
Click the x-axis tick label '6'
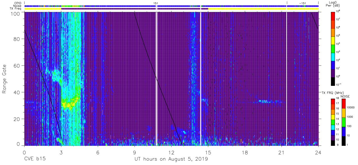(98, 152)
